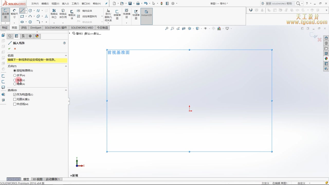Image resolution: width=329 pixels, height=185 pixels.
Task: Open the 工具(T) Tools menu
Action: (x=75, y=4)
